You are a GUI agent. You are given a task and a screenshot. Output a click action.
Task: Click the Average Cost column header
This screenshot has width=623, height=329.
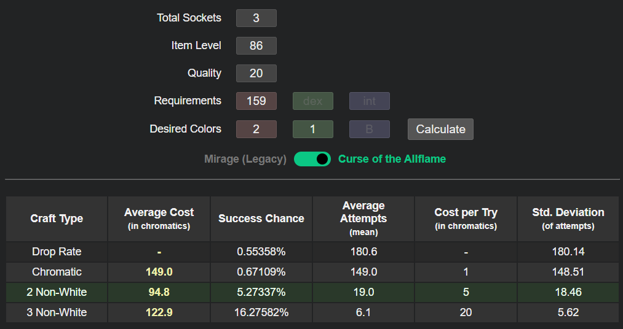(159, 219)
